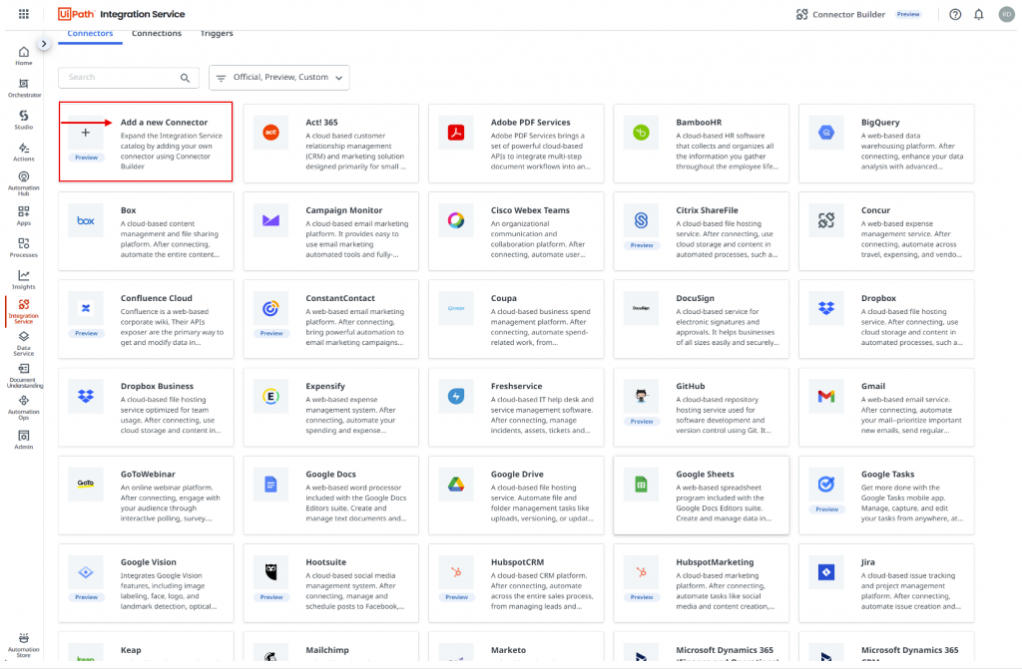
Task: Open the ConstantContact icon
Action: click(x=270, y=308)
